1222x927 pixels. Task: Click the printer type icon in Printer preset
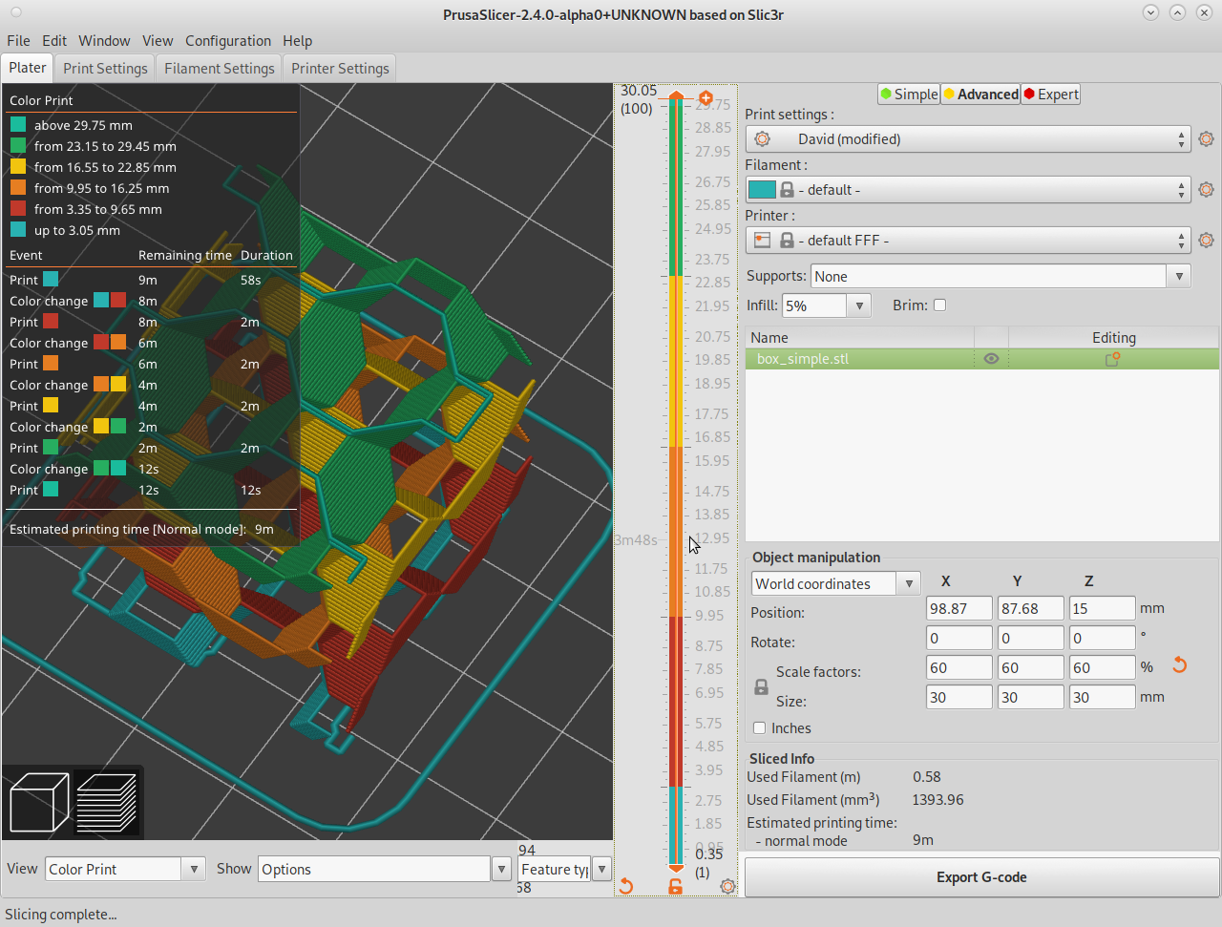point(762,240)
